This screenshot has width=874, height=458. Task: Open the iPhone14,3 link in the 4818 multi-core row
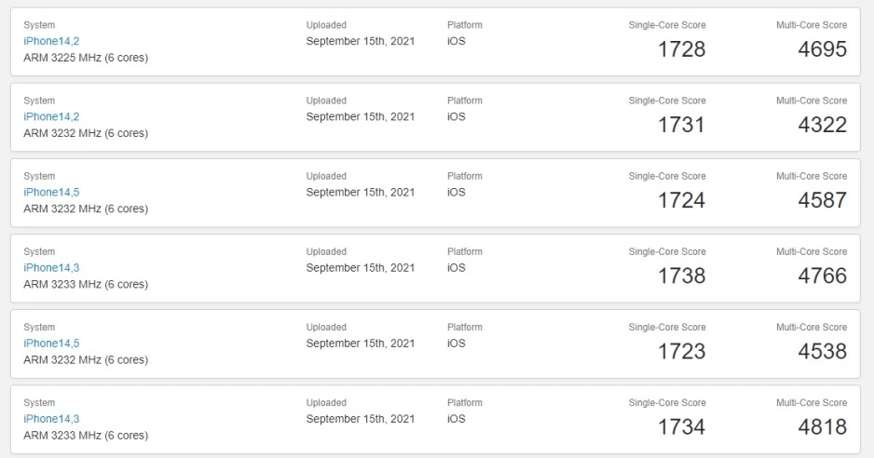pos(51,418)
